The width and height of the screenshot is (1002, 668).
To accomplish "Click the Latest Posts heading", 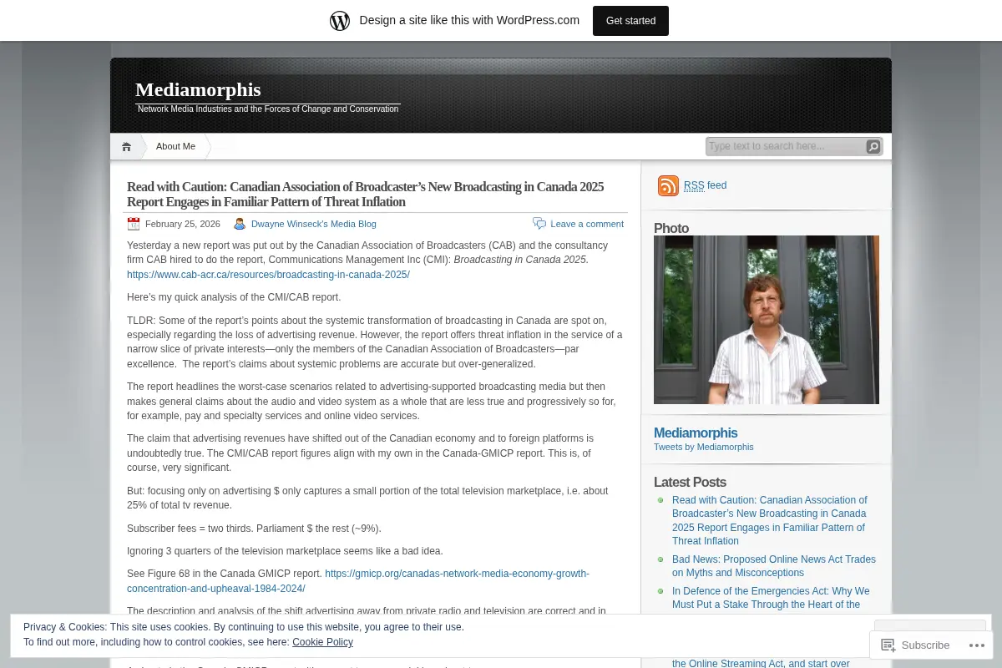I will click(x=690, y=482).
